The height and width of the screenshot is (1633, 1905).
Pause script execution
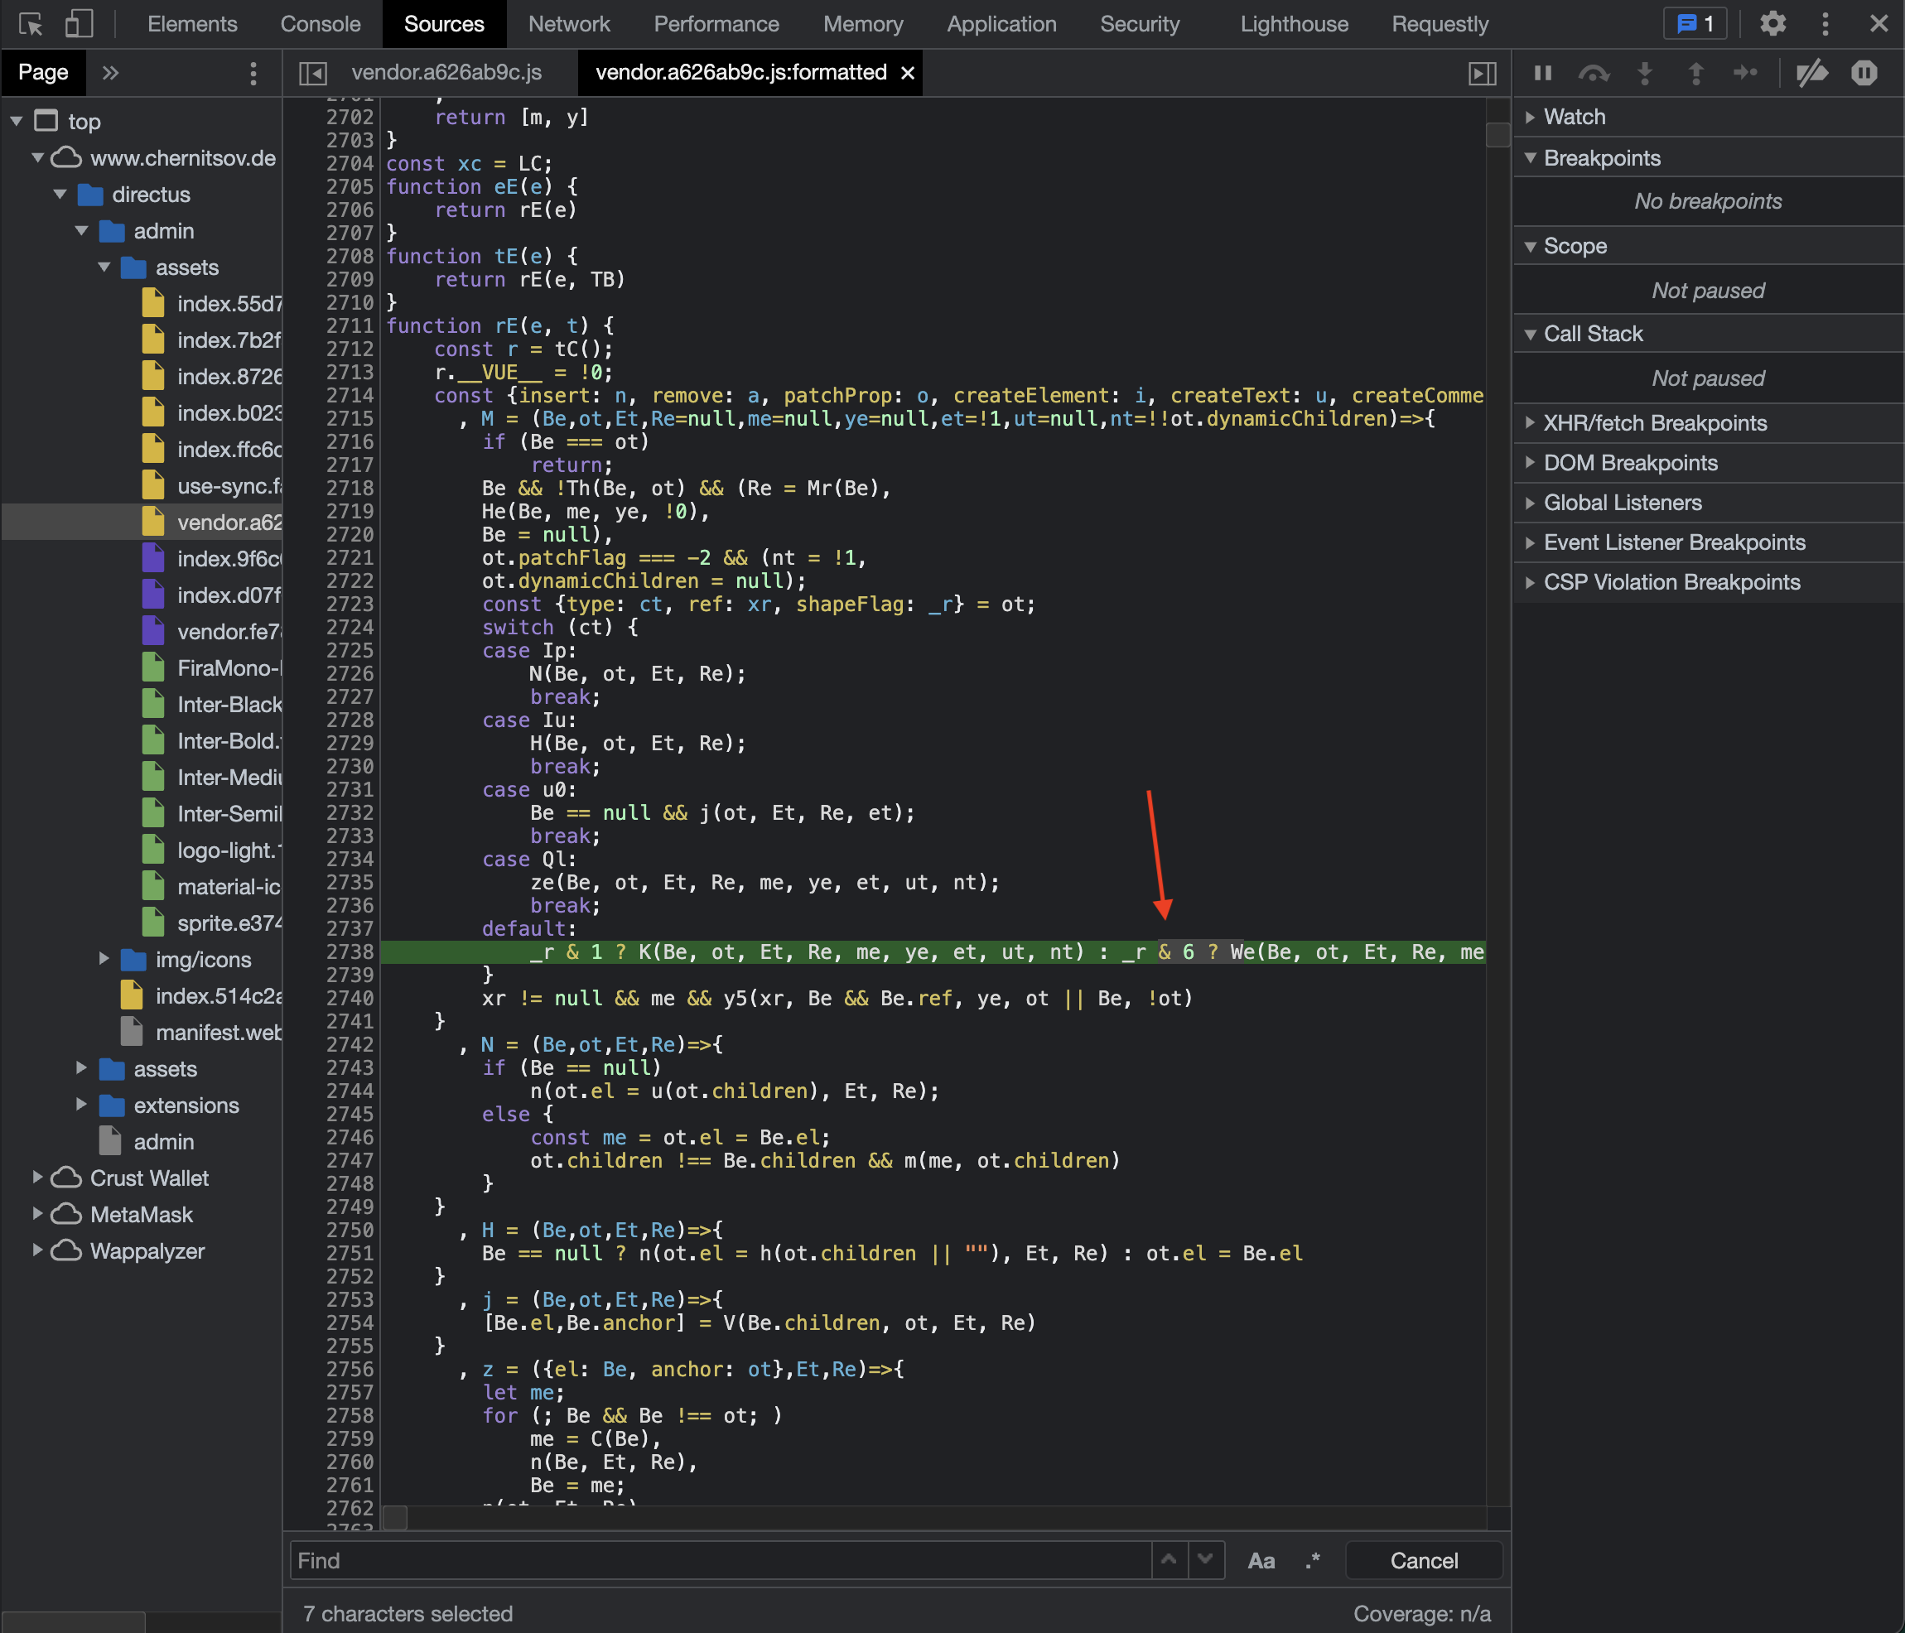[x=1543, y=73]
